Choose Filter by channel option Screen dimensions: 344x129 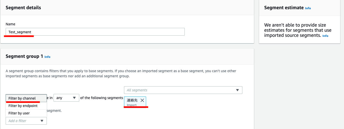coord(22,98)
